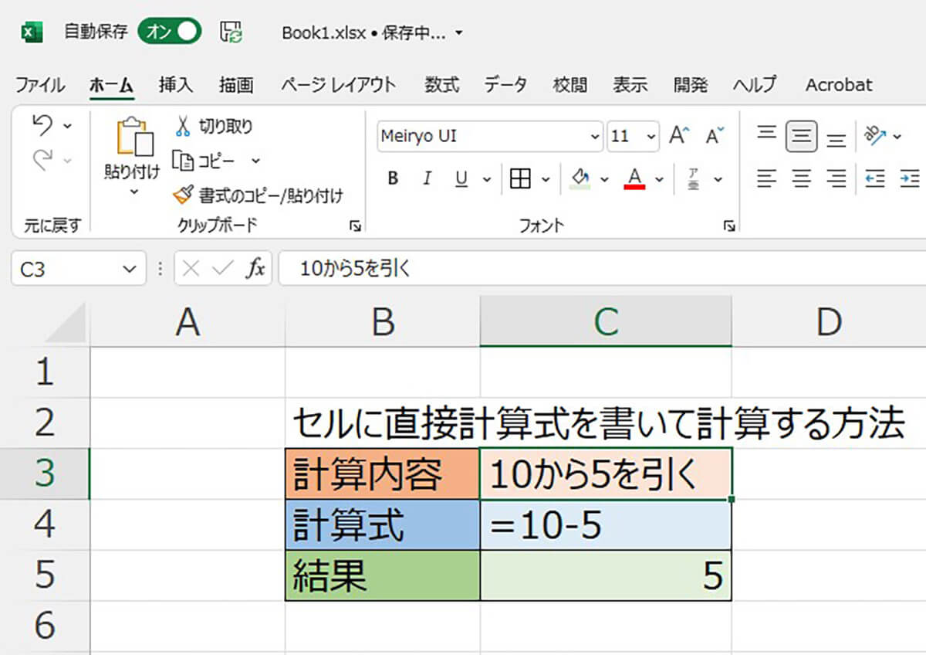Open the 挿入 (Insert) tab

pos(175,85)
